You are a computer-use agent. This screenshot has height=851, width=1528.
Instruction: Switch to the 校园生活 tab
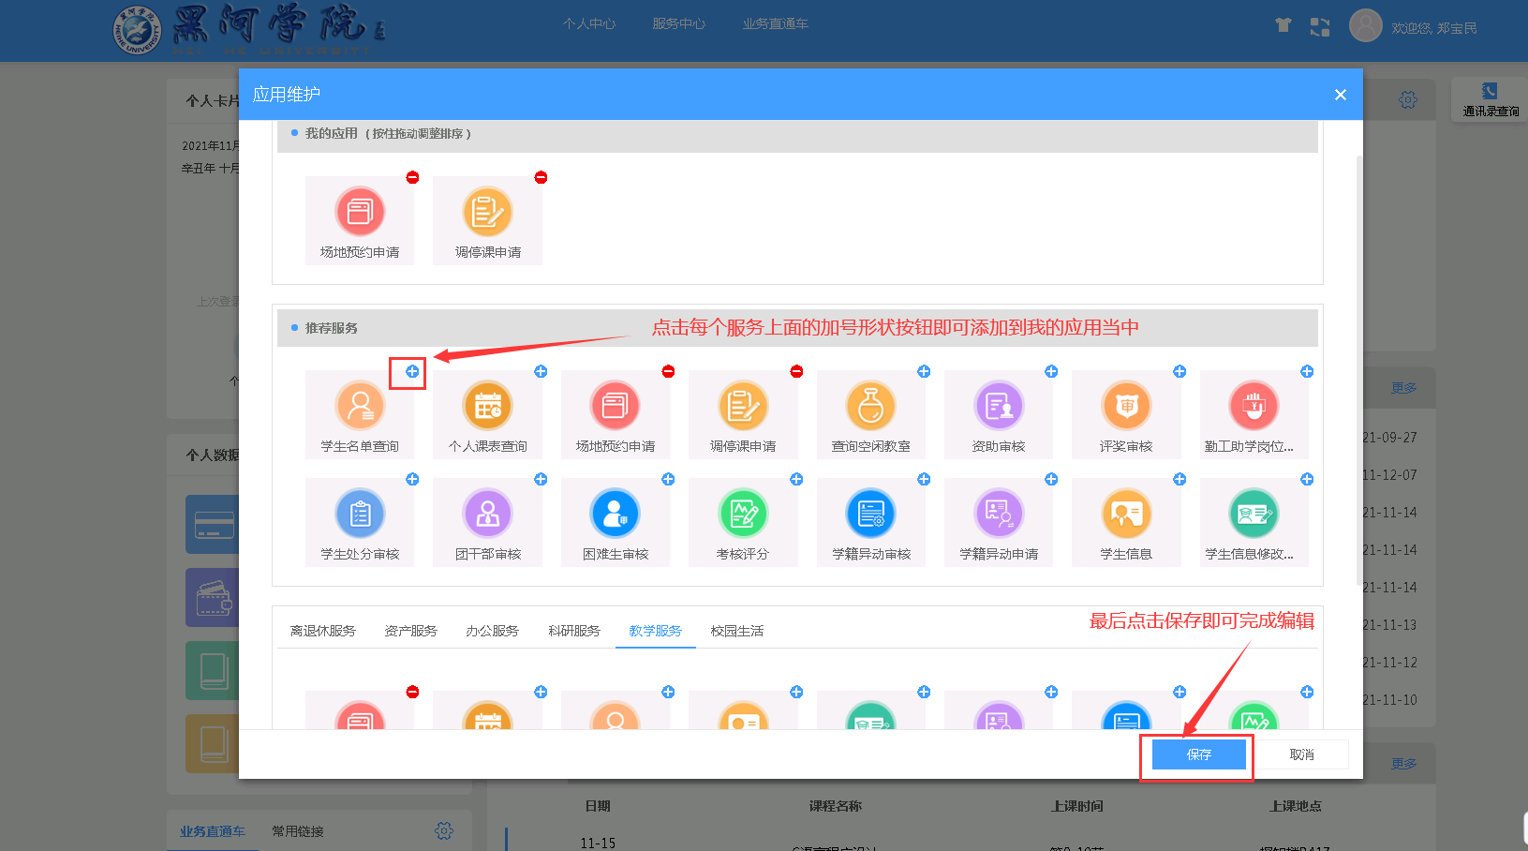pyautogui.click(x=737, y=631)
